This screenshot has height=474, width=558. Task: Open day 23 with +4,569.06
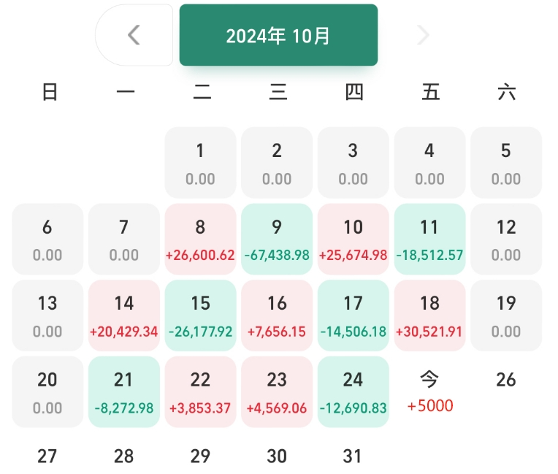[277, 391]
